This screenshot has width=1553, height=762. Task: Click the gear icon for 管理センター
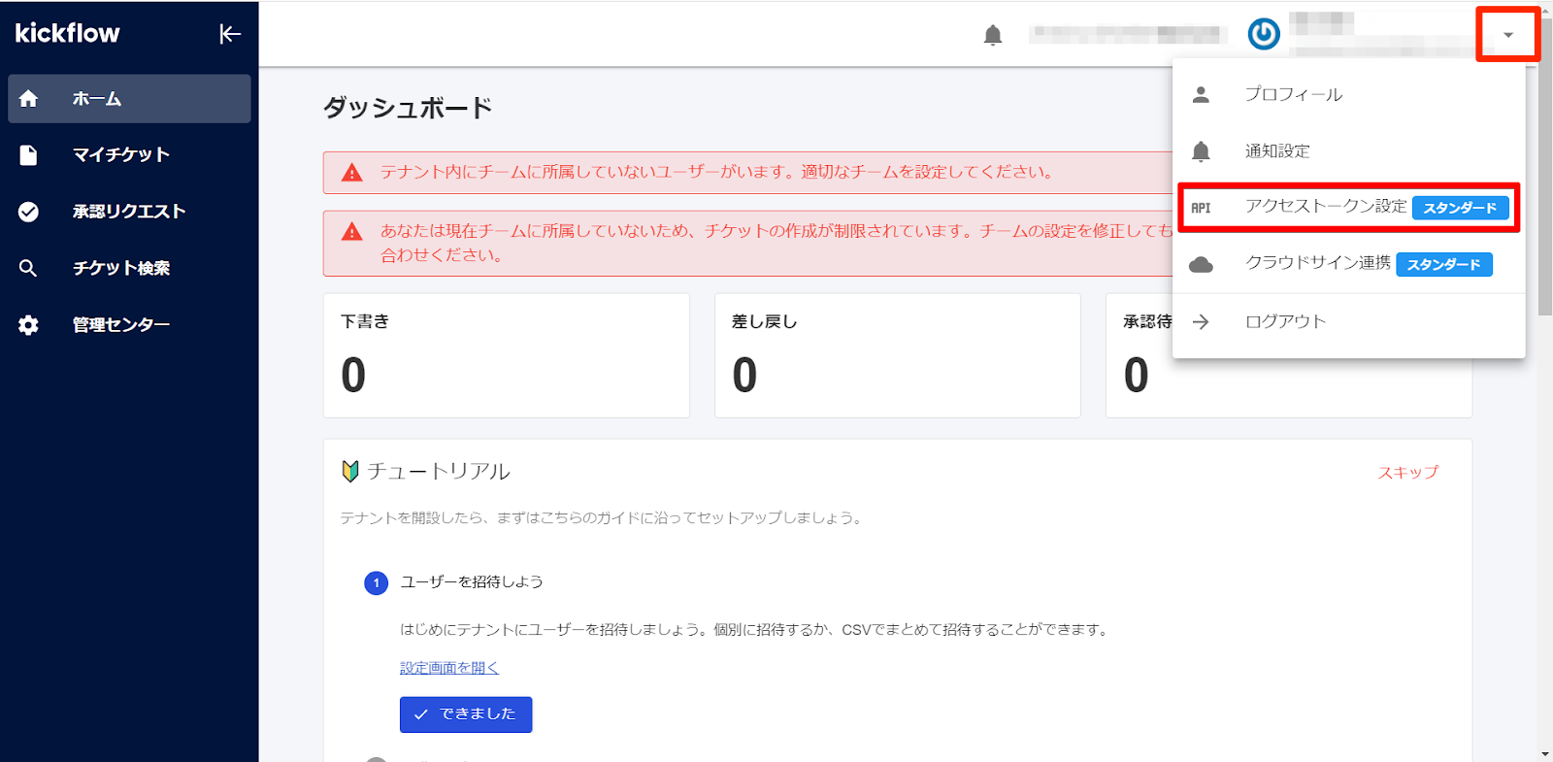point(29,325)
